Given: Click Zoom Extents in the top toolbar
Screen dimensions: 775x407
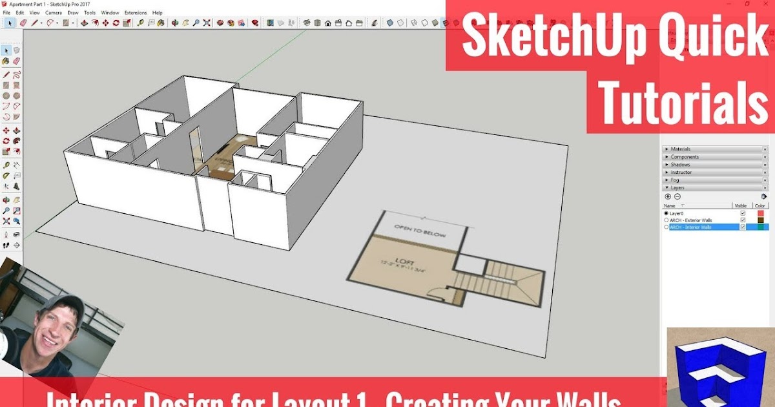Looking at the screenshot, I should [x=207, y=23].
